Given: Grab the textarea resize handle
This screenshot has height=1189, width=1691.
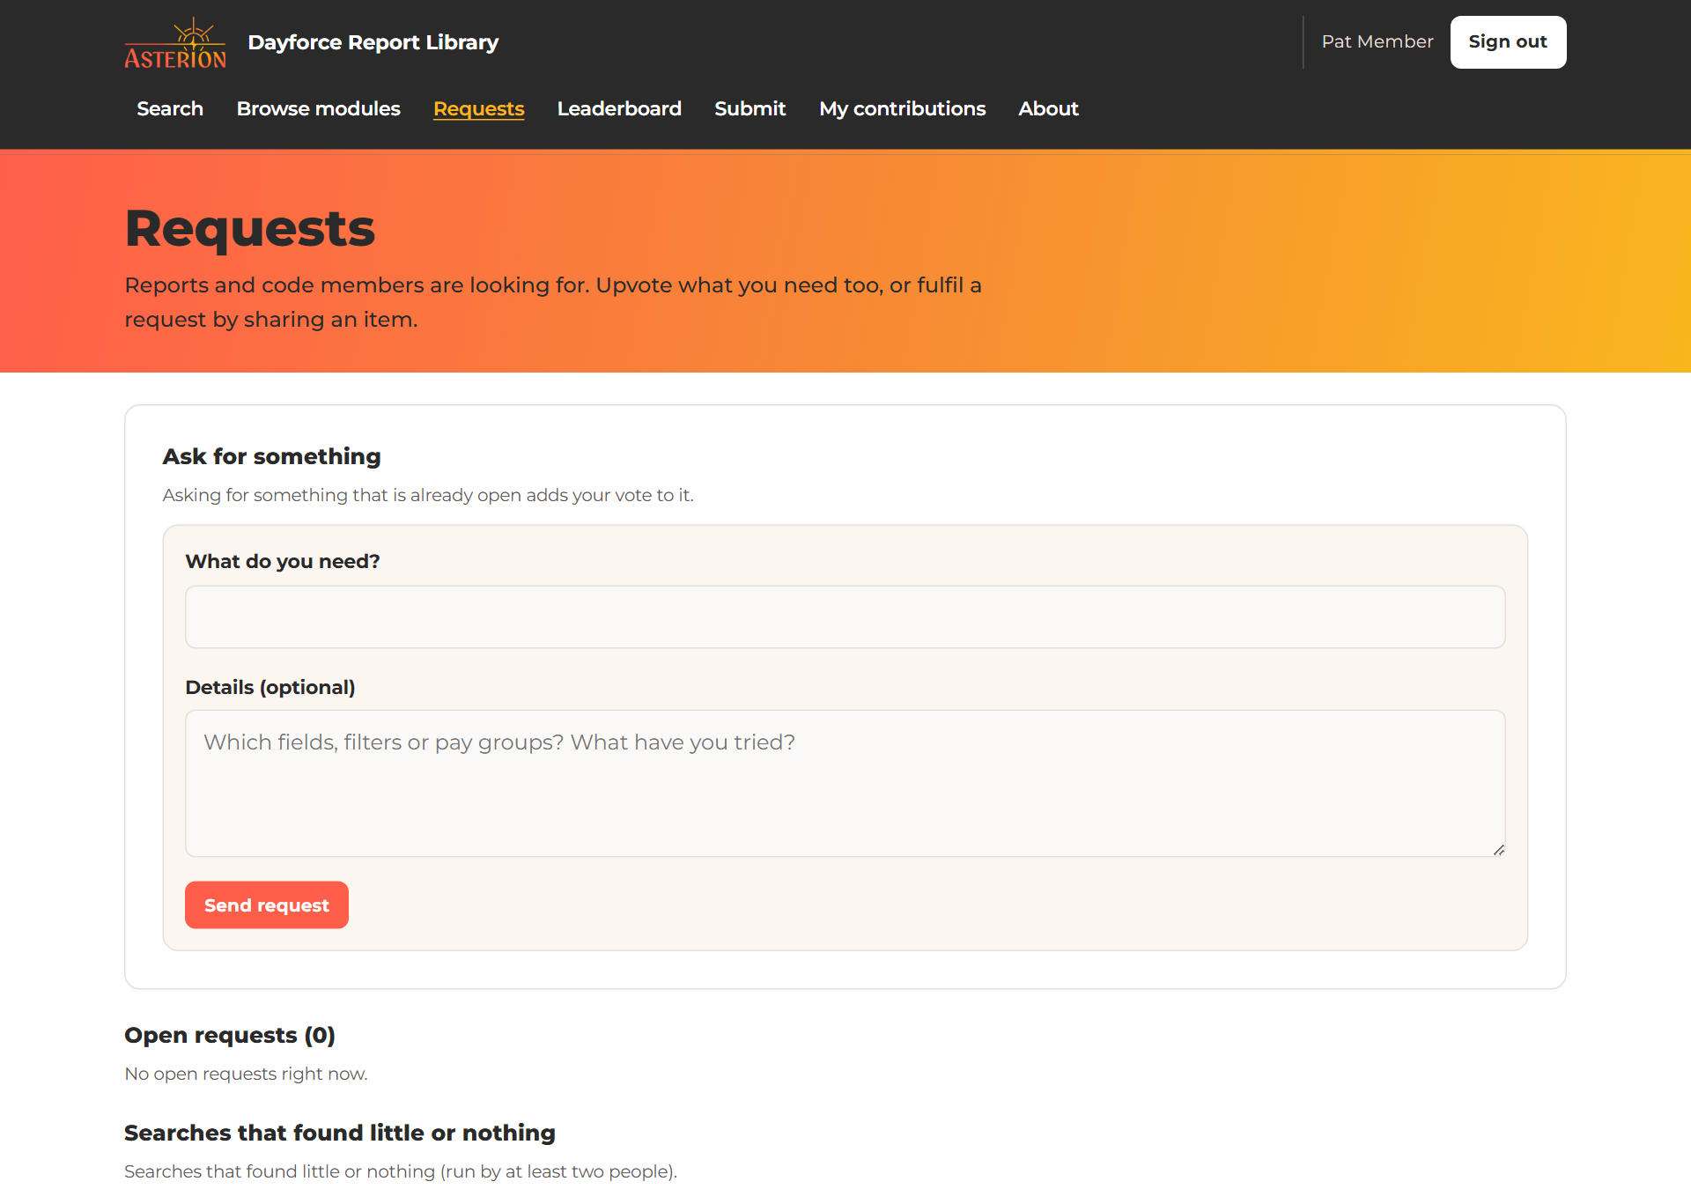Looking at the screenshot, I should point(1498,850).
